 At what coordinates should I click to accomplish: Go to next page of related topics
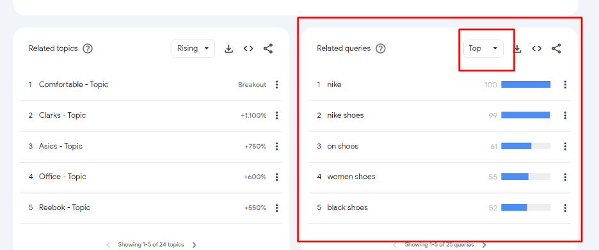pyautogui.click(x=195, y=245)
